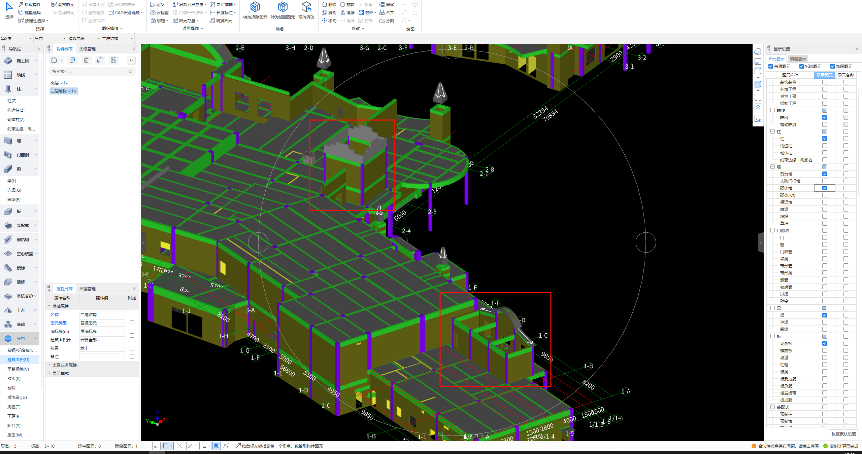
Task: Check 图元类型 附加 checkbox
Action: (x=132, y=323)
